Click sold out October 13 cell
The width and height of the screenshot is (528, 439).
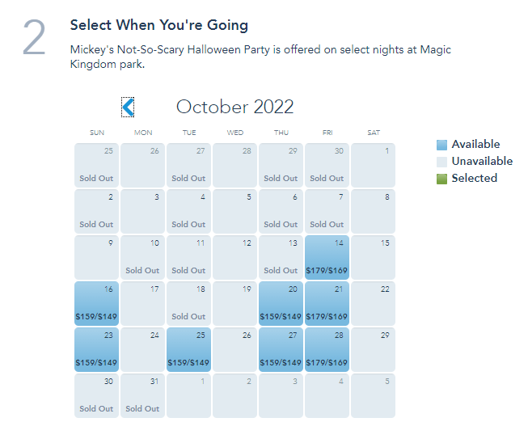(281, 258)
